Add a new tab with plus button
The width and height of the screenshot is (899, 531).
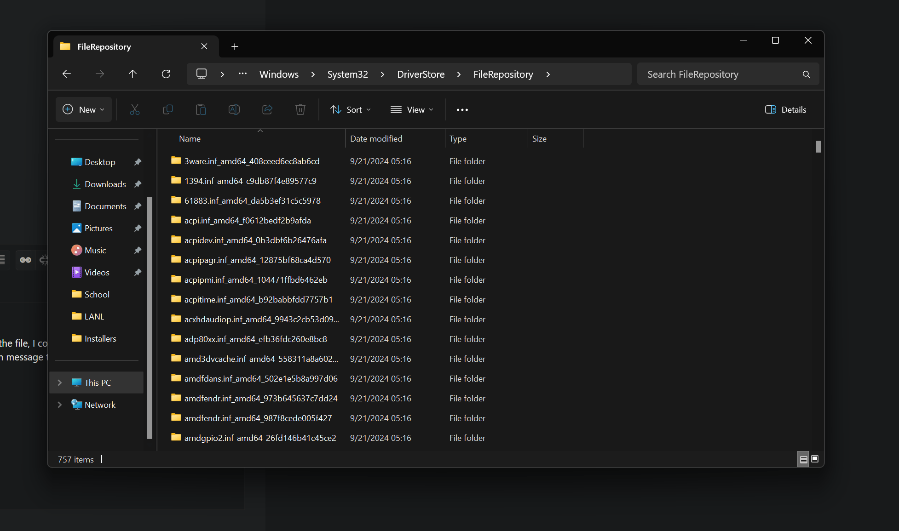235,46
